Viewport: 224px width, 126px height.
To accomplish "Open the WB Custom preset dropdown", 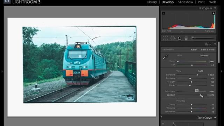I will pyautogui.click(x=204, y=56).
